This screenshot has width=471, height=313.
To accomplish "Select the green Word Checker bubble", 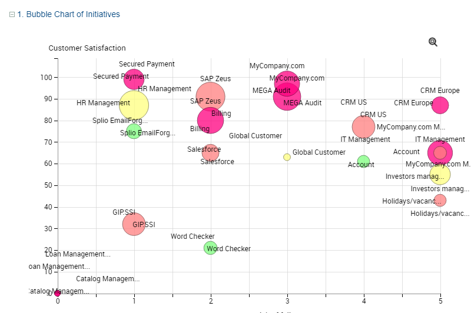I will (210, 248).
